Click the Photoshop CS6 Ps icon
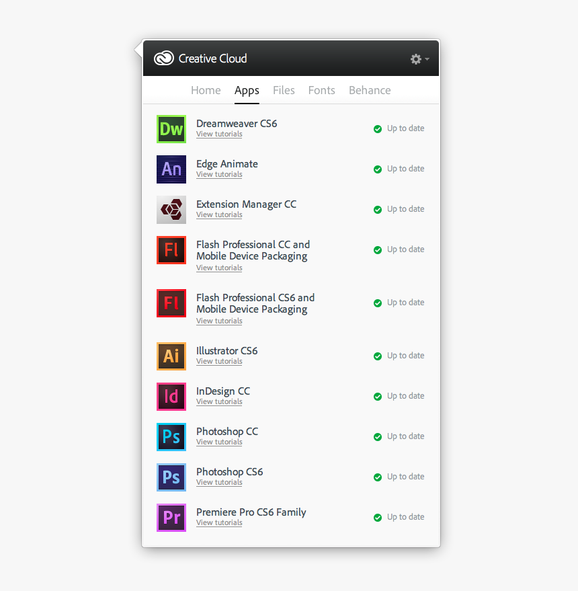The image size is (578, 591). point(171,477)
